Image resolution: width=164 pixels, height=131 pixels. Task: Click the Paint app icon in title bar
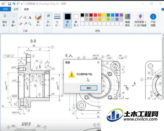(x=3, y=4)
